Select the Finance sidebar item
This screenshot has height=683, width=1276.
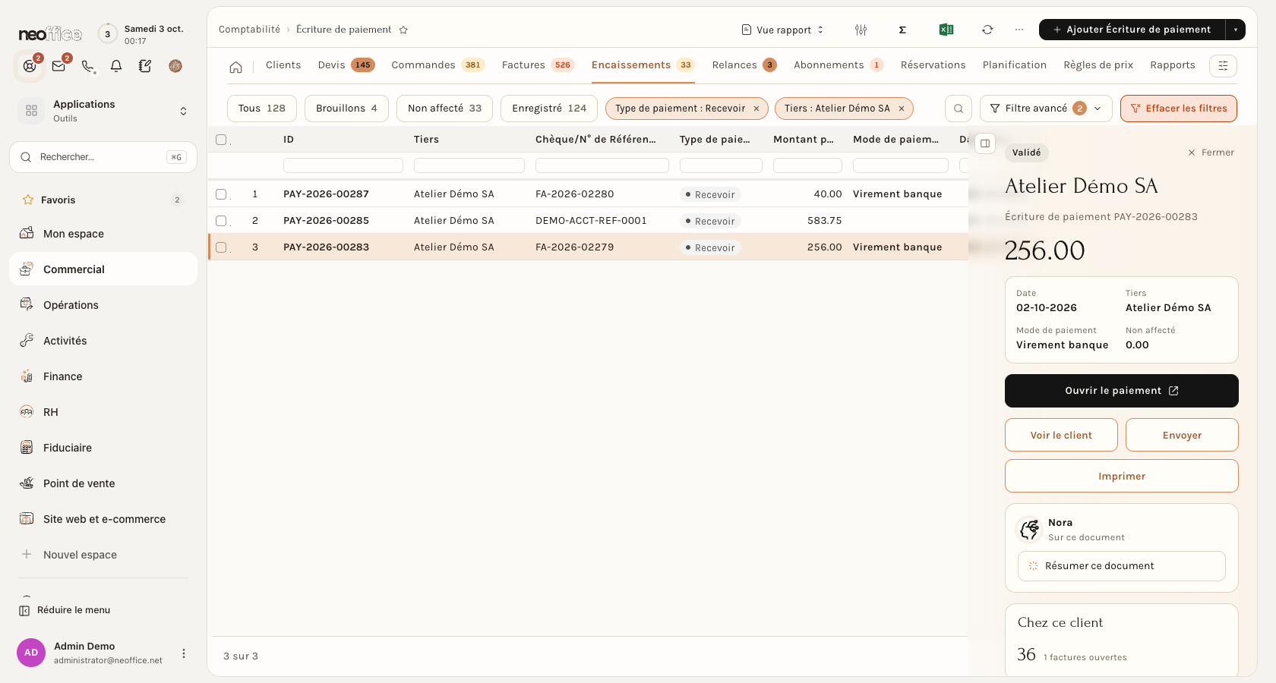(x=103, y=376)
